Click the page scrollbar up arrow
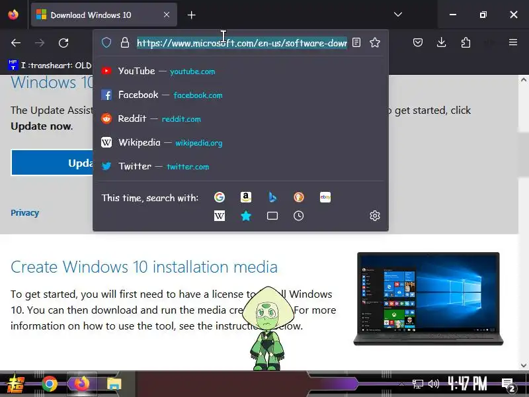529x397 pixels. click(523, 80)
